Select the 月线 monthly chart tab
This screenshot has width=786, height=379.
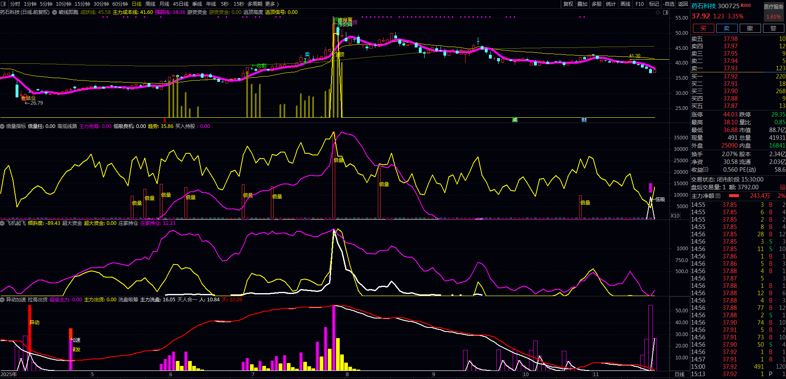point(164,4)
